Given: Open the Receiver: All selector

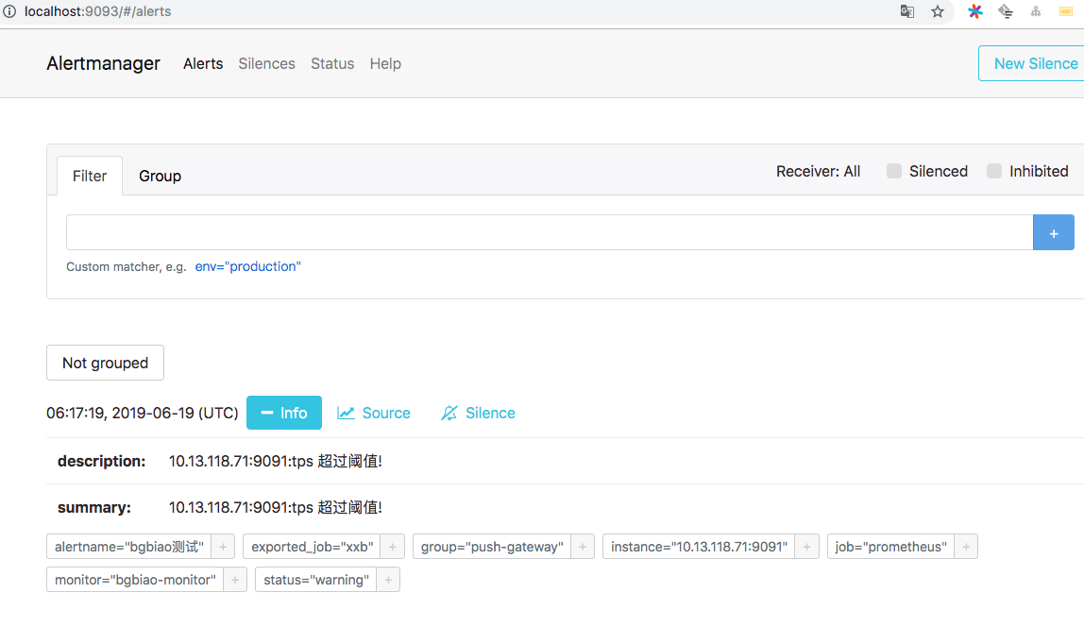Looking at the screenshot, I should click(x=818, y=172).
